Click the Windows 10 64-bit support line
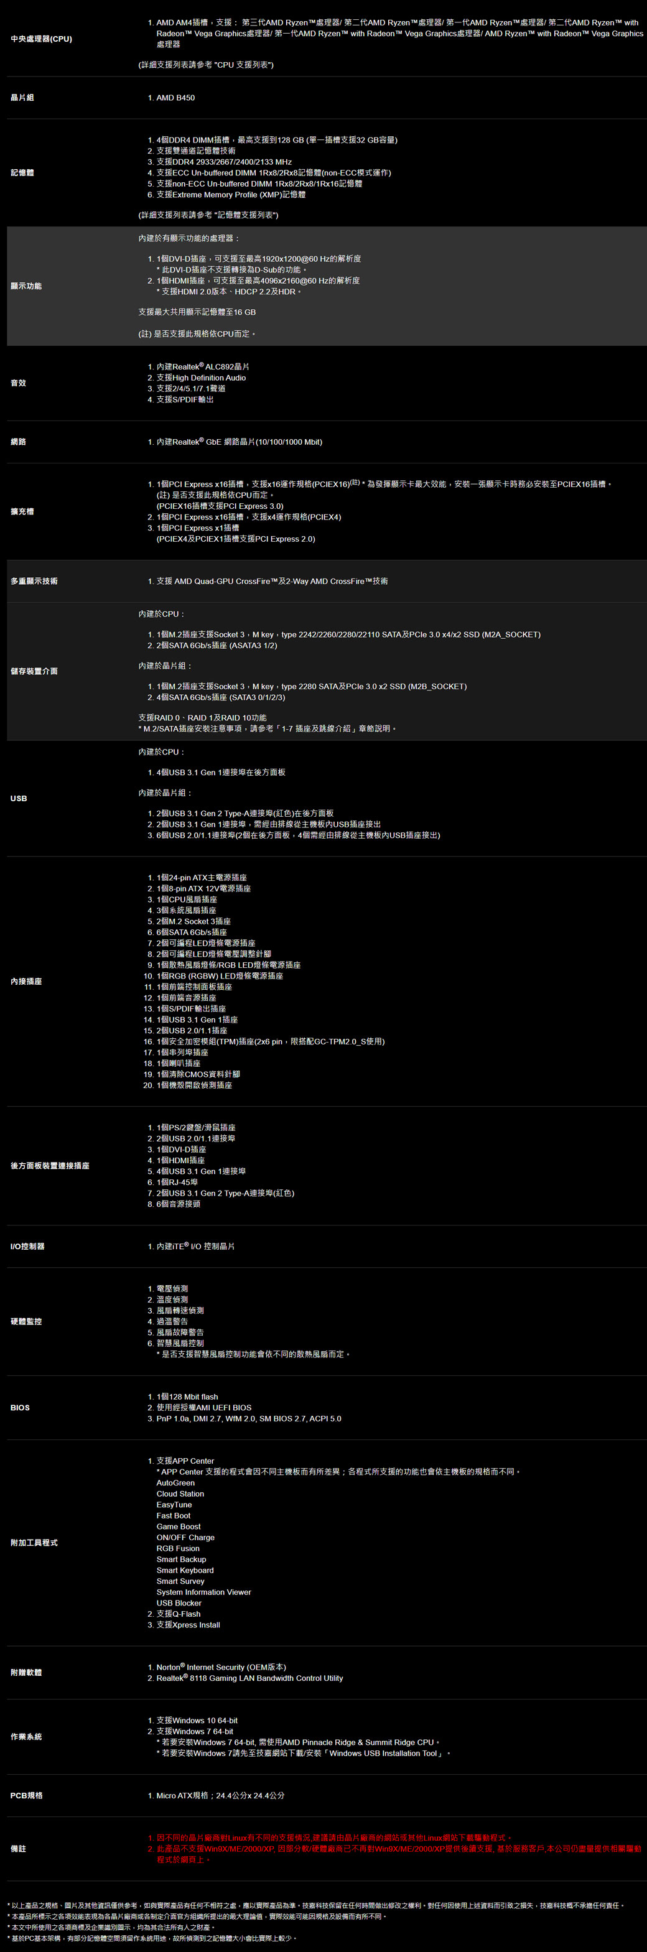Viewport: 647px width, 1952px height. [x=197, y=1721]
